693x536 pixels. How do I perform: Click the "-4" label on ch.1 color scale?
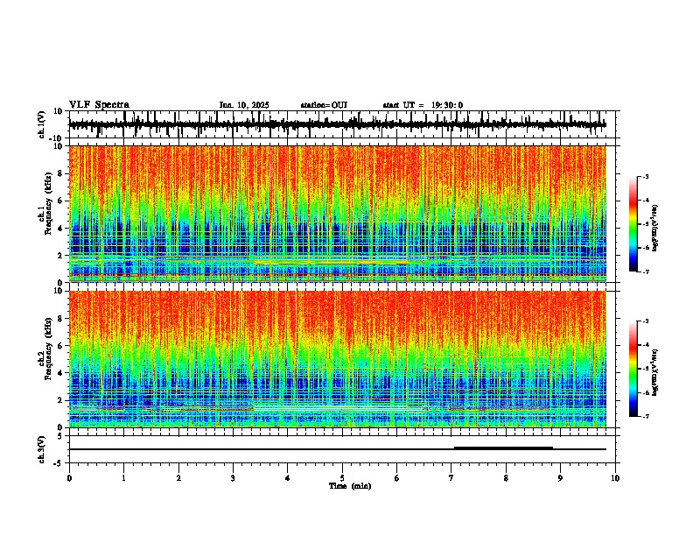pyautogui.click(x=646, y=201)
